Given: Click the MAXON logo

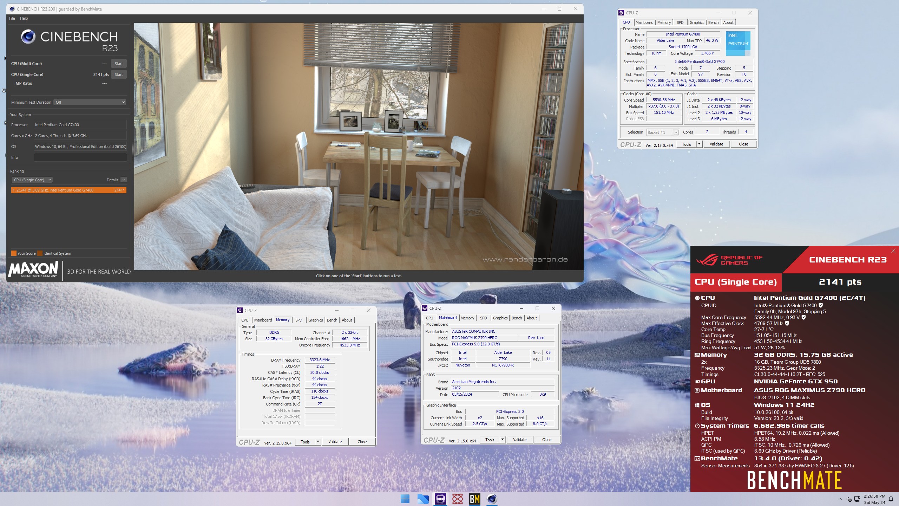Looking at the screenshot, I should click(33, 270).
